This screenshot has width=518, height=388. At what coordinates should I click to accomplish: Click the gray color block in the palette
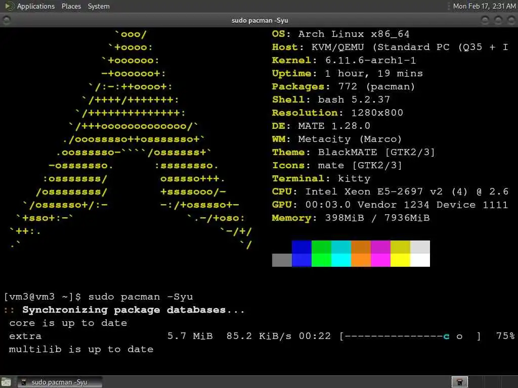coord(282,260)
